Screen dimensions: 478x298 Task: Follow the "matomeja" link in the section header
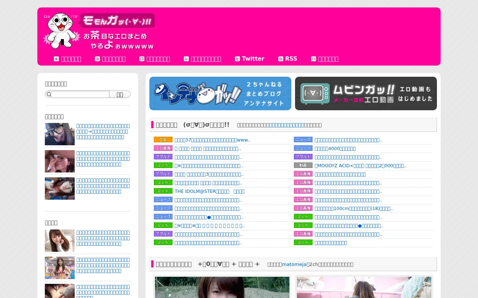(294, 264)
